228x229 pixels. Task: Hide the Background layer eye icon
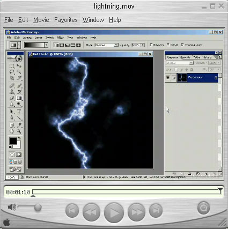click(x=168, y=77)
